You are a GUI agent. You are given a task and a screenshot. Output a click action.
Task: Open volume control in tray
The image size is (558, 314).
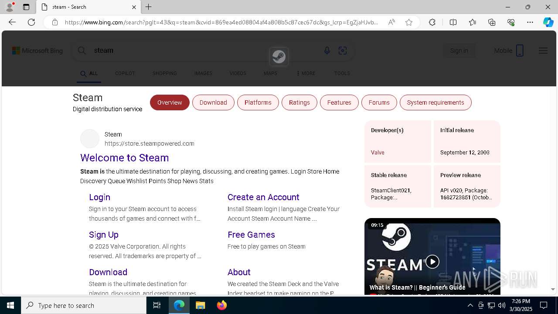click(501, 305)
